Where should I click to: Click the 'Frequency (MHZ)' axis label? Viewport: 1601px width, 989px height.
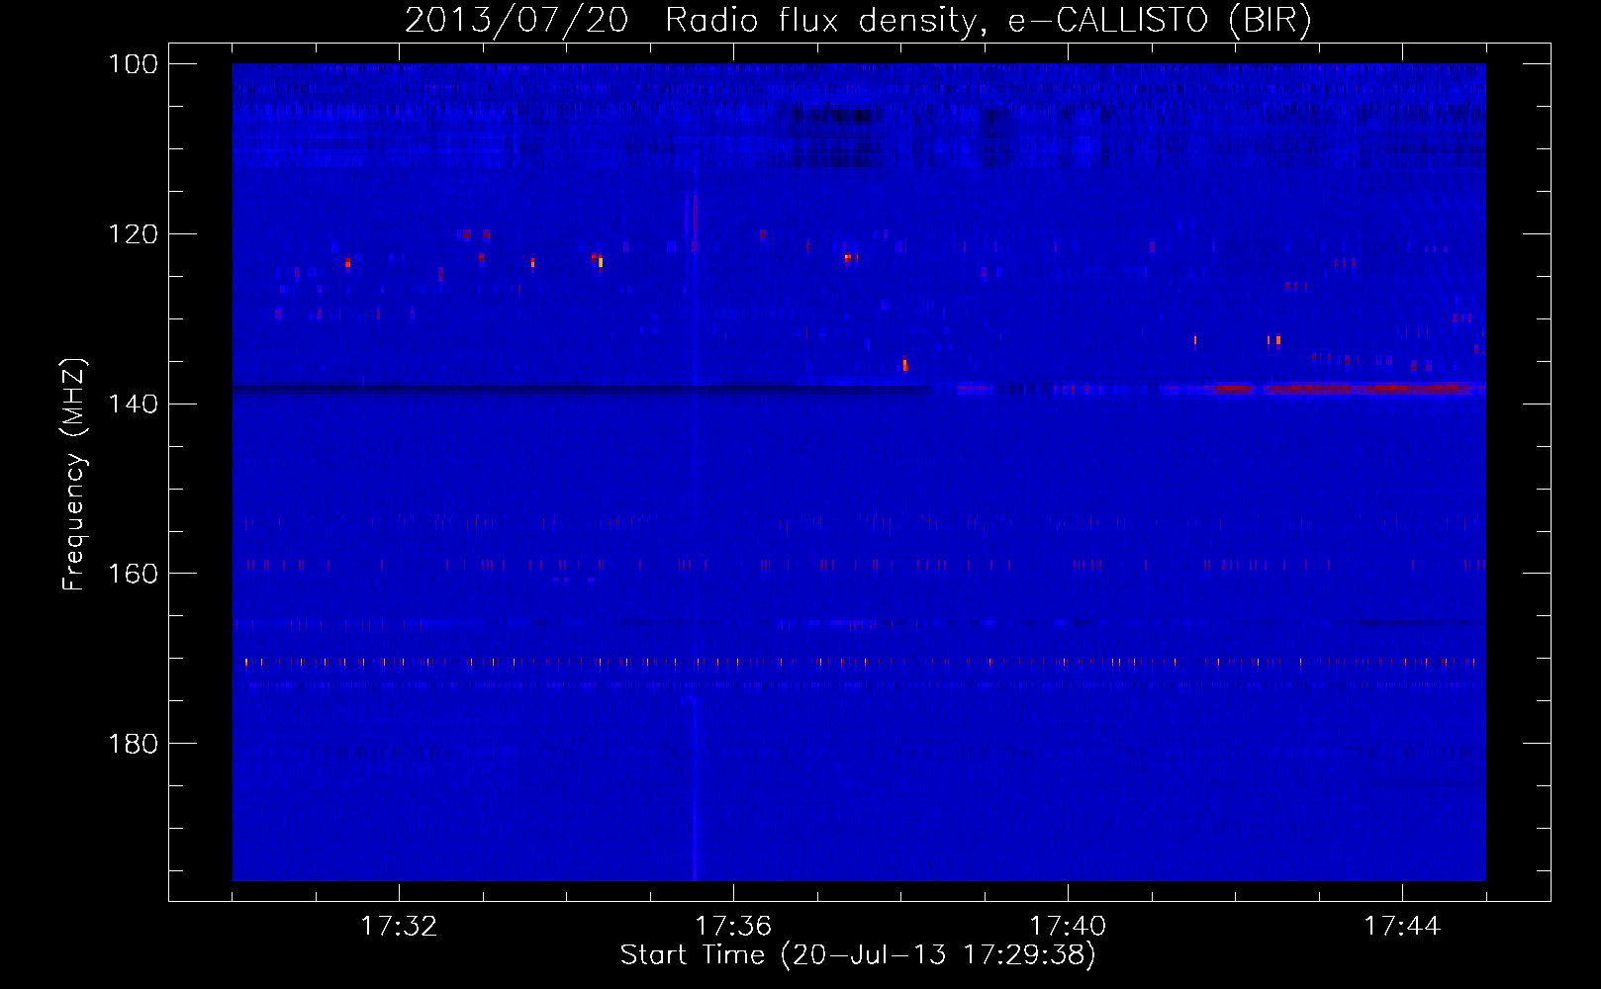(74, 475)
